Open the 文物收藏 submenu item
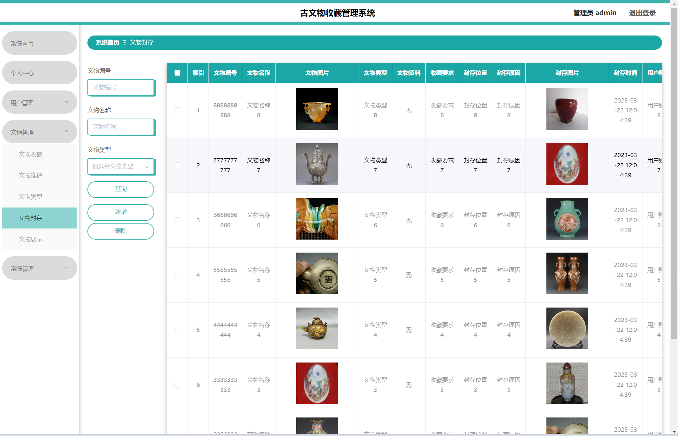Viewport: 678px width, 436px height. [x=31, y=154]
